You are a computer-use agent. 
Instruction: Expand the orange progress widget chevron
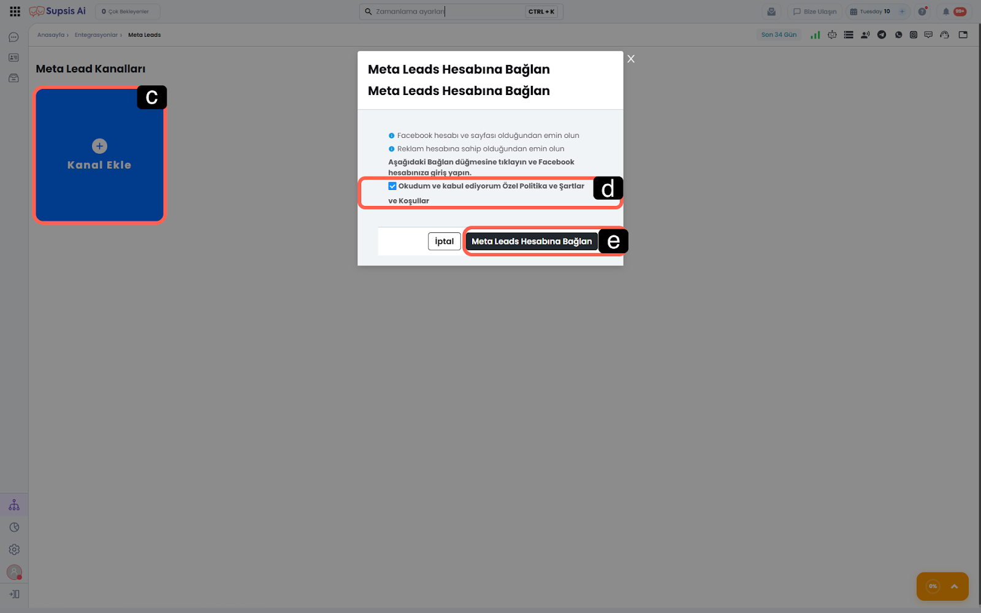click(x=954, y=587)
